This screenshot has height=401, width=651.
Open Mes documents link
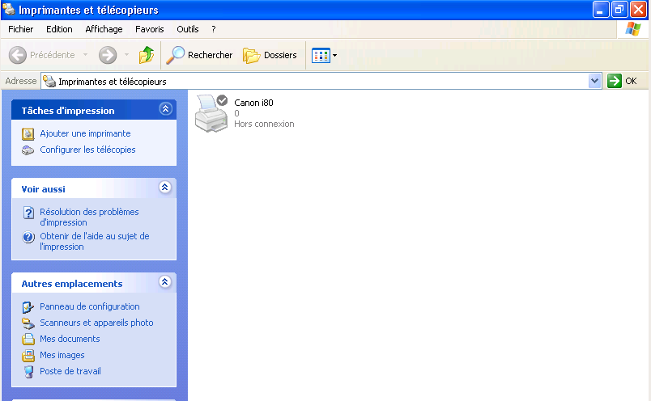[x=70, y=339]
